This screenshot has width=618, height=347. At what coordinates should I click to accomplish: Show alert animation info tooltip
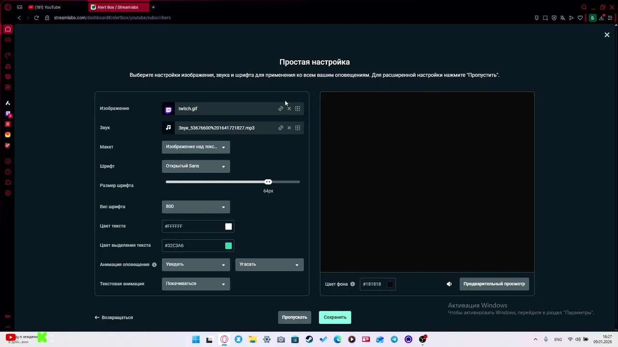(x=154, y=265)
